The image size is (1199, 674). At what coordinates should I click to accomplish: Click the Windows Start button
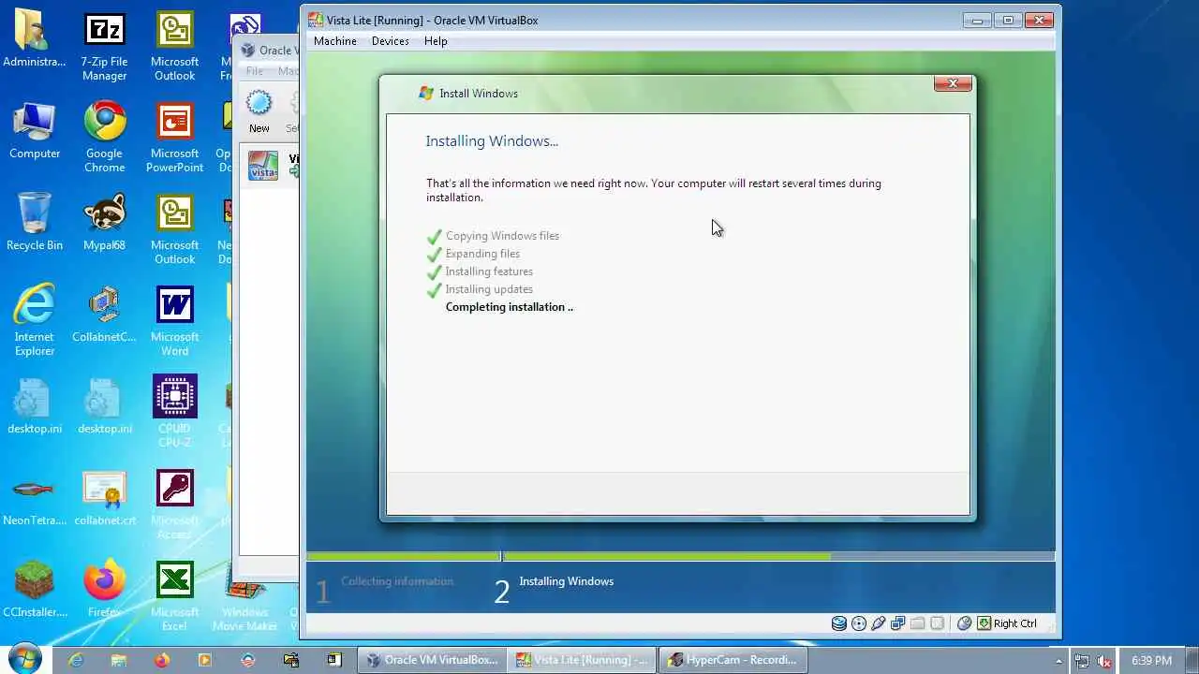click(x=25, y=659)
